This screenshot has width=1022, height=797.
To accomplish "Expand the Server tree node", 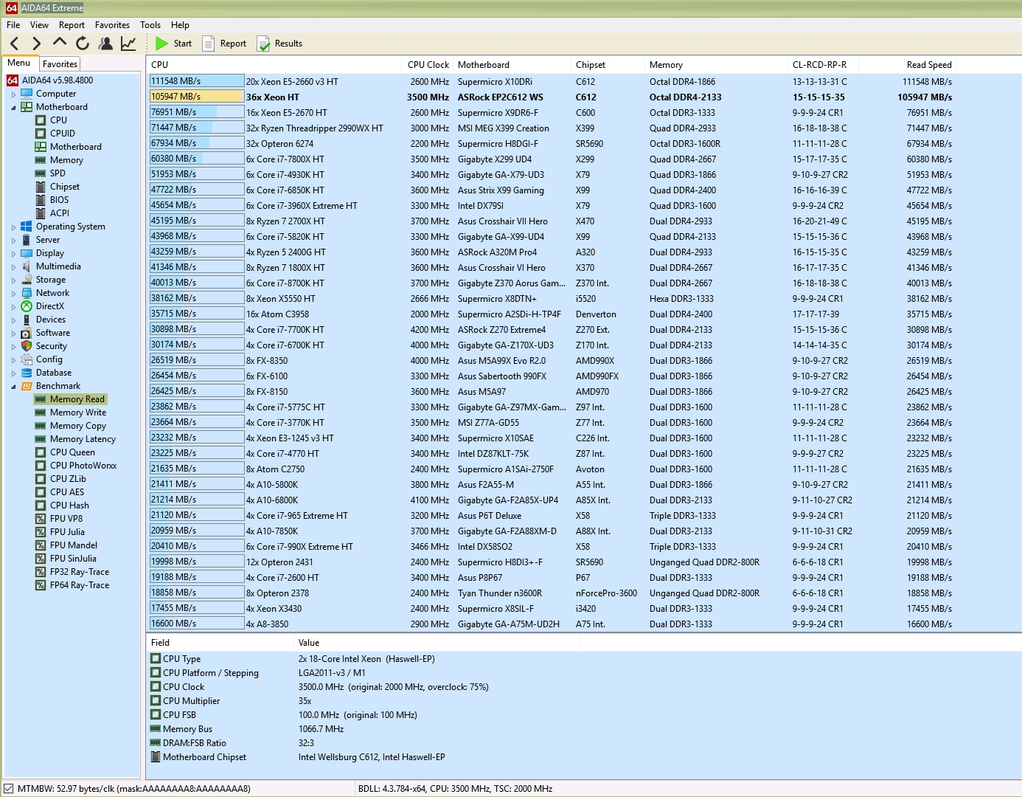I will 13,241.
